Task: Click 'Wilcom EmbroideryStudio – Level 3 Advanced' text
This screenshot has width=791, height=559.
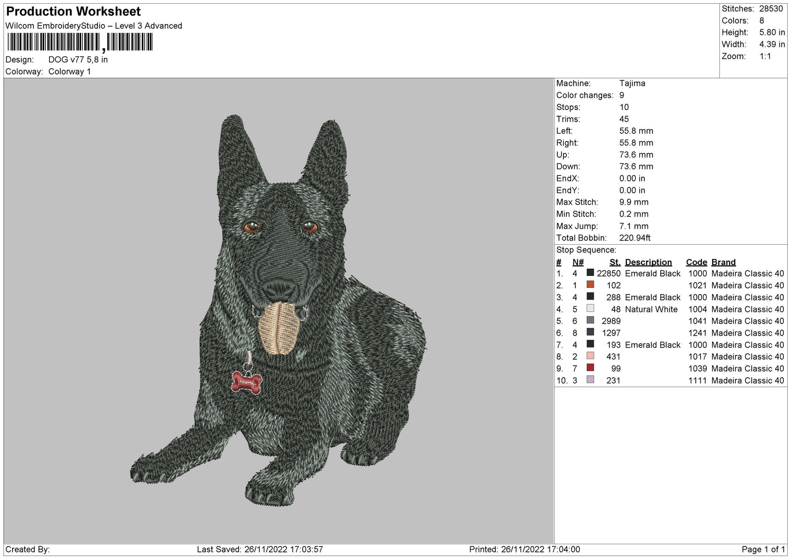Action: 94,26
